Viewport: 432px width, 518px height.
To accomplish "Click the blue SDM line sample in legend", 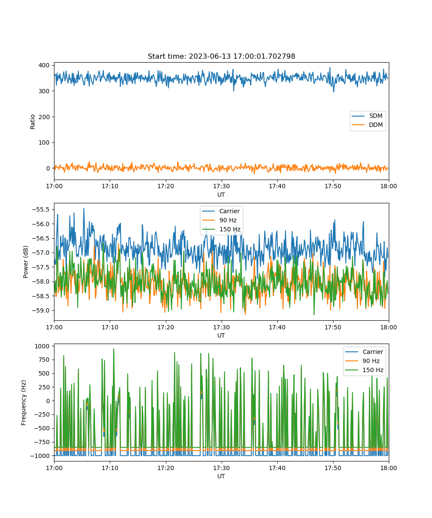I will tap(359, 116).
